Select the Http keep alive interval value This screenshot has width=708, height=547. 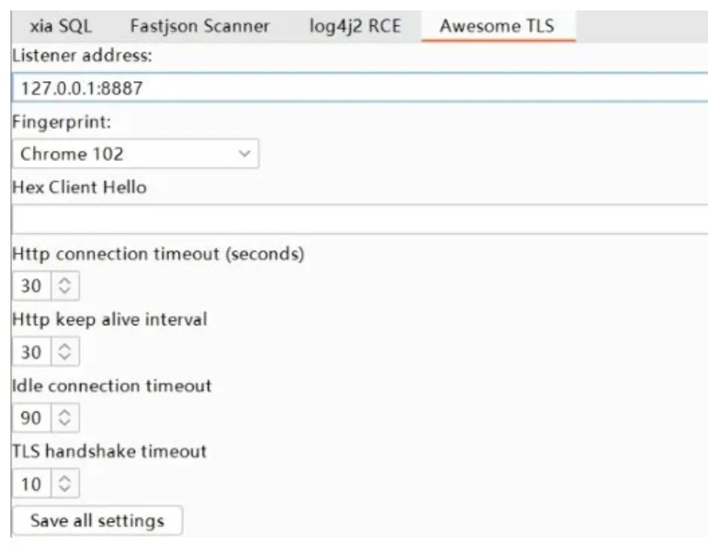click(x=31, y=352)
